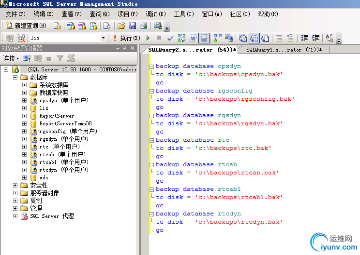Screen dimensions: 360x255
Task: Expand the cpsdyn database node
Action: [x=24, y=100]
